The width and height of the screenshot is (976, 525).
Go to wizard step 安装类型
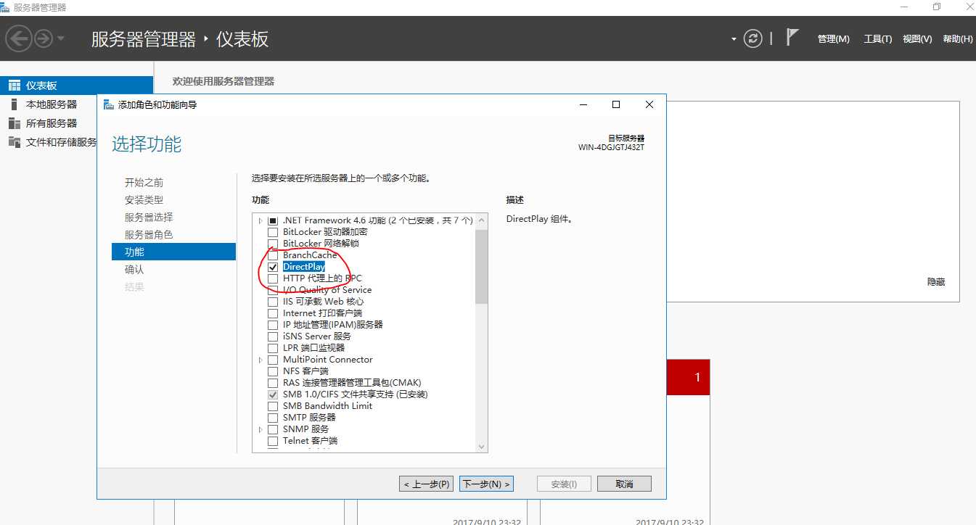coord(144,200)
